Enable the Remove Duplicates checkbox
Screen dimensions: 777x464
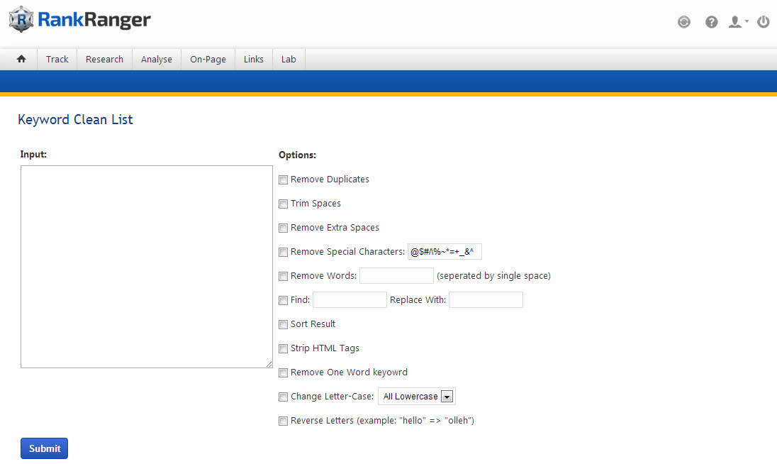click(284, 180)
